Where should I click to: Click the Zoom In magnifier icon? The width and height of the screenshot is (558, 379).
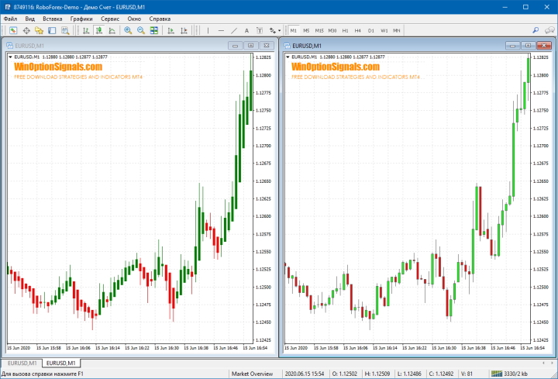(128, 30)
